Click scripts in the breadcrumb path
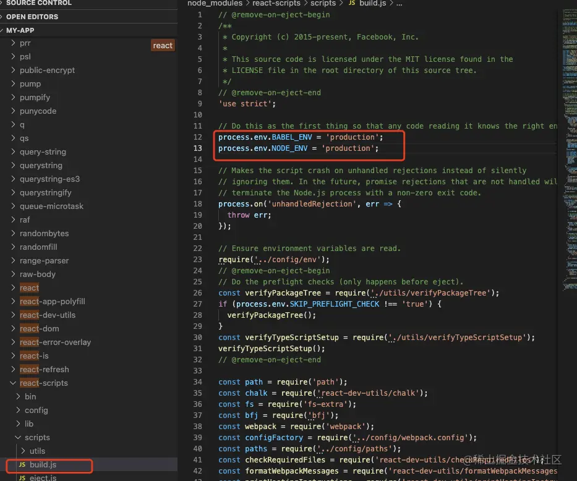 [x=323, y=3]
